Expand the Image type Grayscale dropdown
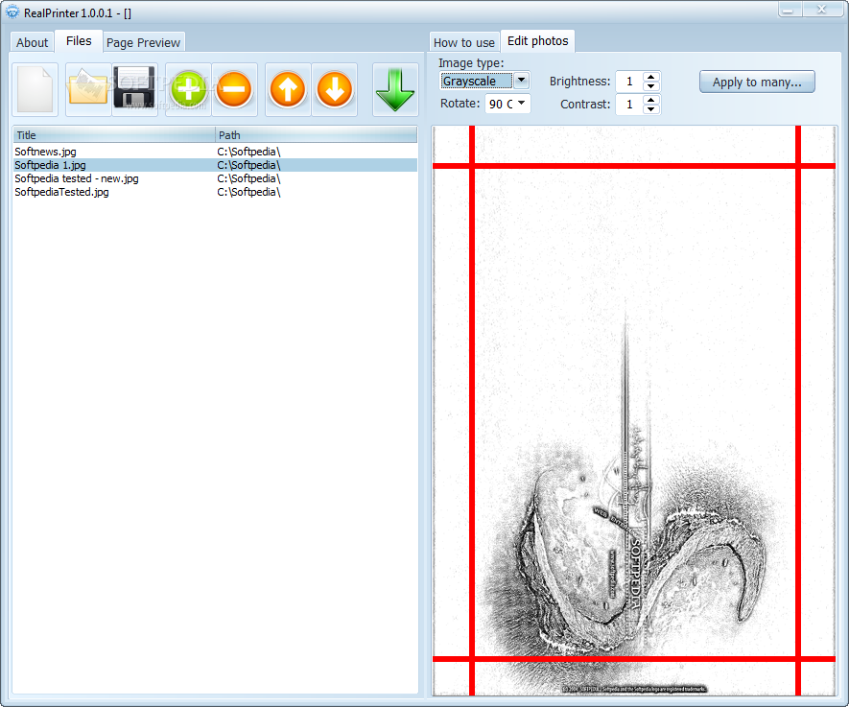 (x=521, y=81)
